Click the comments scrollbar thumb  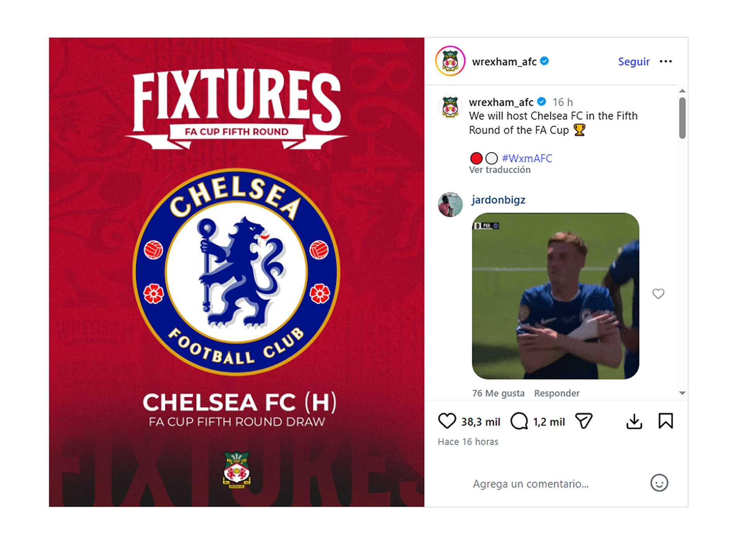pyautogui.click(x=682, y=118)
